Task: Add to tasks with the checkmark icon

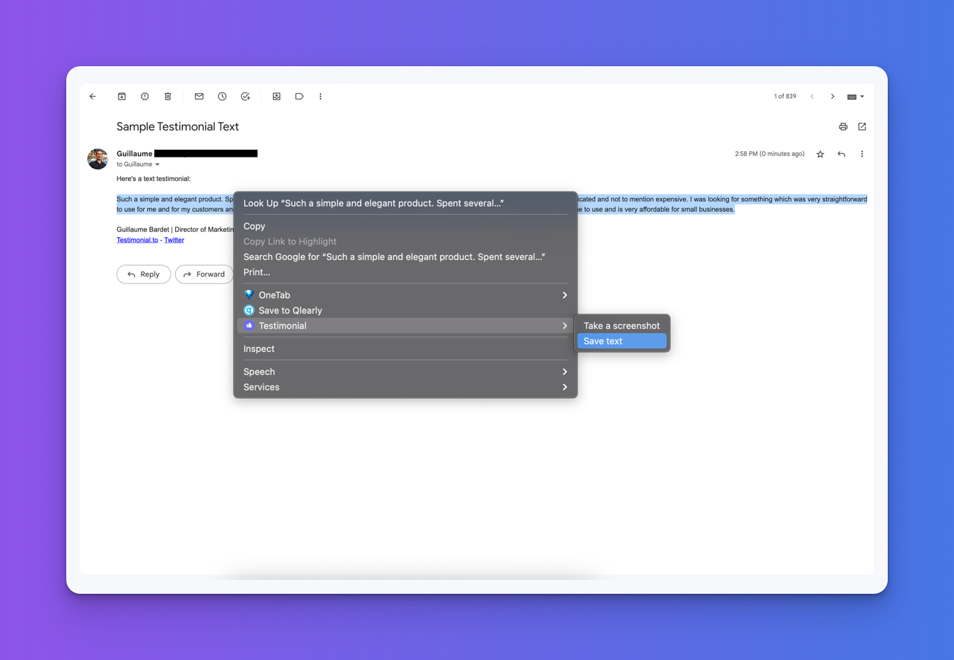Action: [245, 96]
